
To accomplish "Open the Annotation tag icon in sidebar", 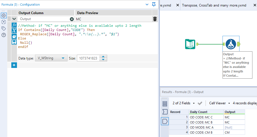I will point(4,28).
